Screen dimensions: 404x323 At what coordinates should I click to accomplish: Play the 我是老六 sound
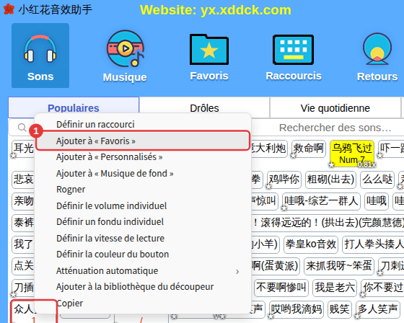(335, 287)
